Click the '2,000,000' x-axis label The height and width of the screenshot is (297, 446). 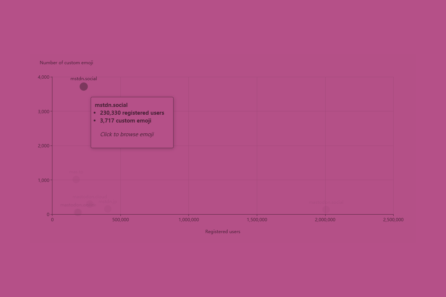coord(325,220)
